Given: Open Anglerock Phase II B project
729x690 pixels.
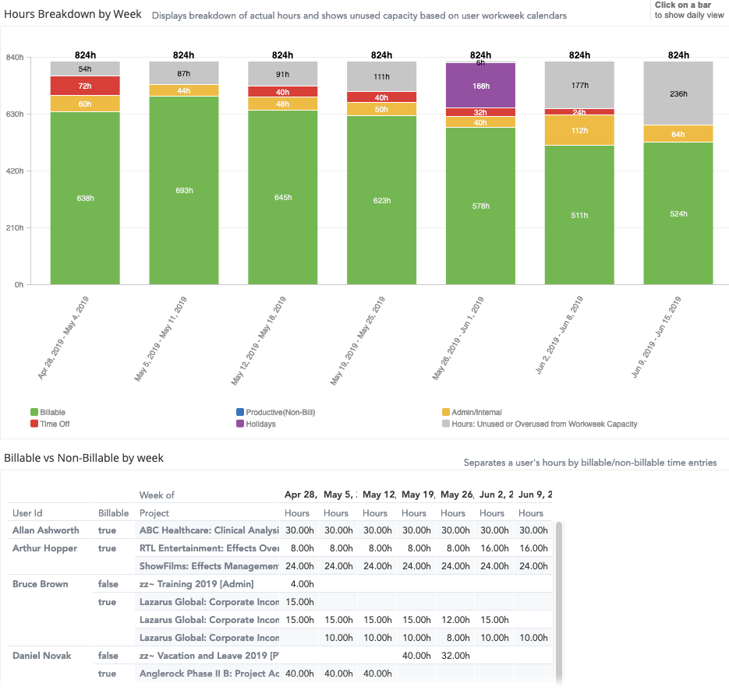Looking at the screenshot, I should pos(209,674).
